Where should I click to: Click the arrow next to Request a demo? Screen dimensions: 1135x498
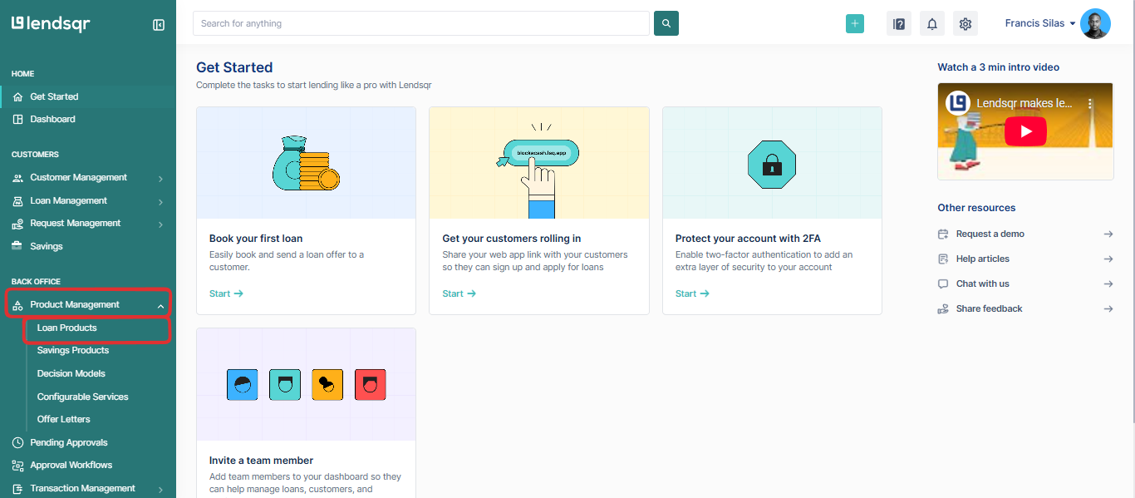point(1108,234)
